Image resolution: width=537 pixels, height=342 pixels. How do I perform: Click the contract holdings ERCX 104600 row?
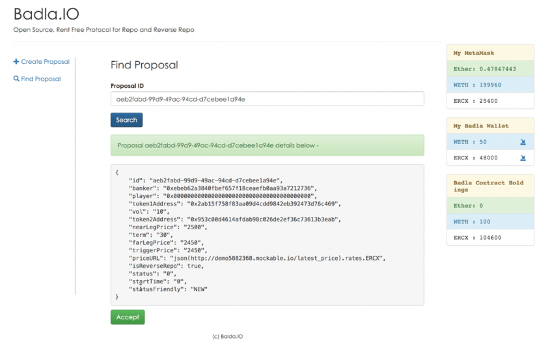(490, 238)
